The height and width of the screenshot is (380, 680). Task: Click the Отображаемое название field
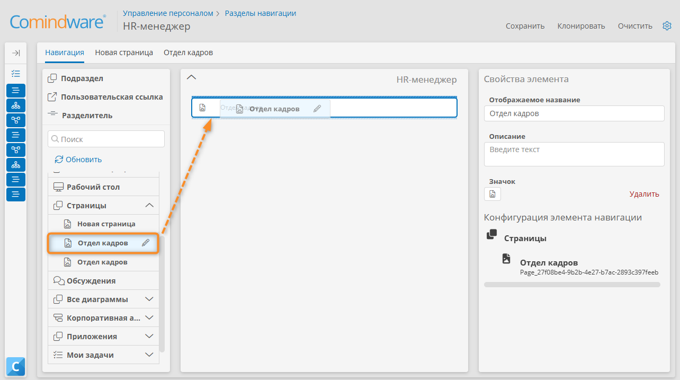pos(574,113)
